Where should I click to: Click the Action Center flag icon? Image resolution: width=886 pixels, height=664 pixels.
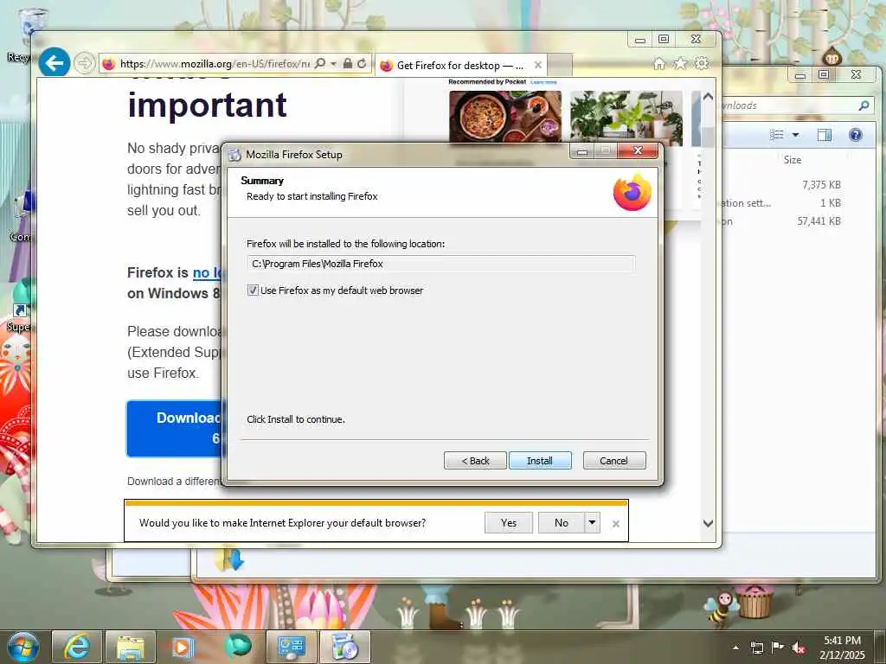[778, 647]
